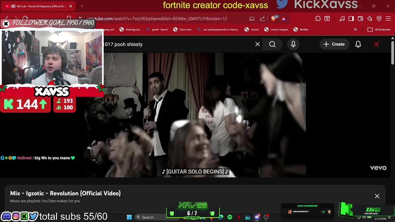Open the All Bookmarks folder
The height and width of the screenshot is (222, 395).
pos(379,30)
